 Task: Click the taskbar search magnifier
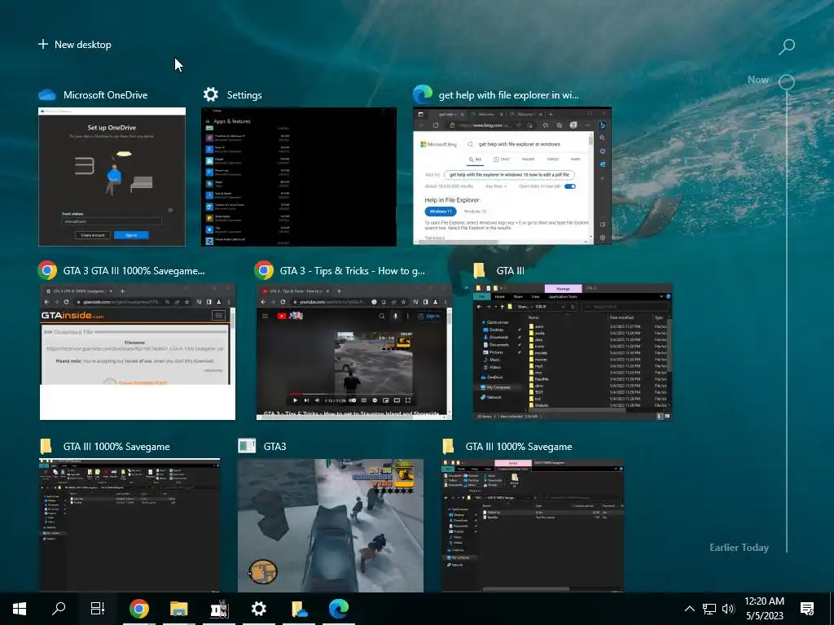(59, 609)
